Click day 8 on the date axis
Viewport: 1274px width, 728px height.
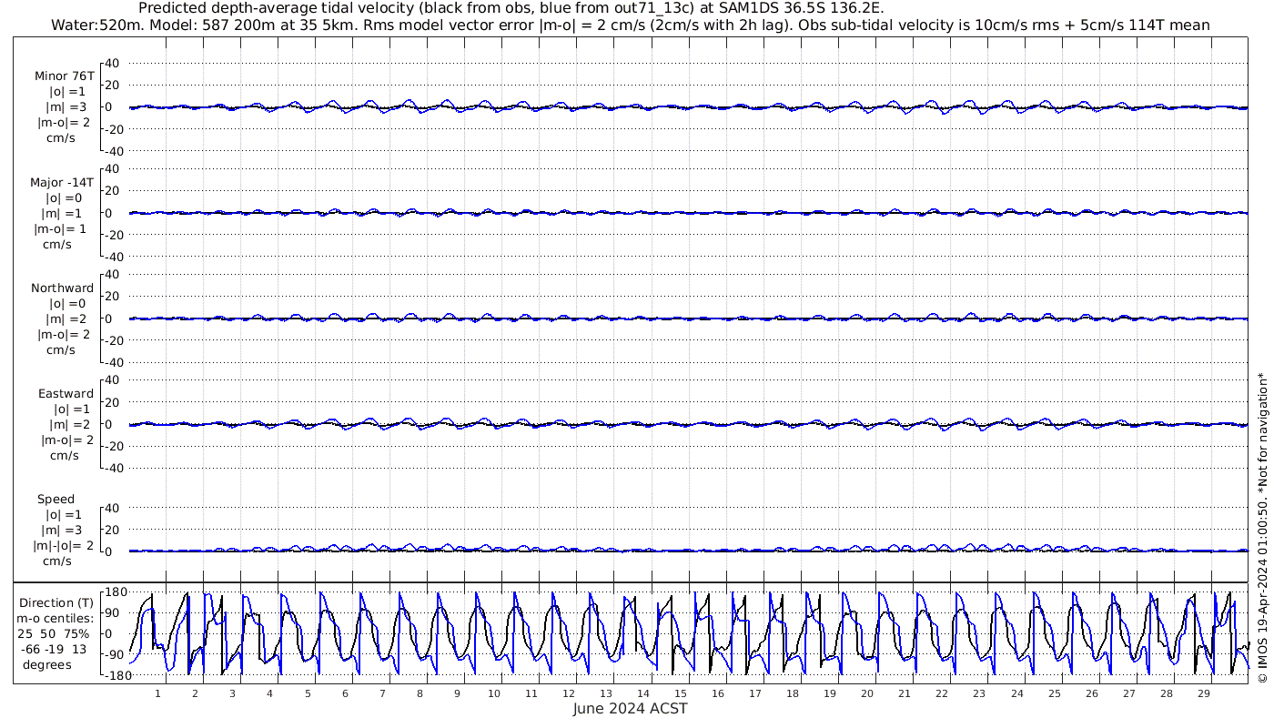(x=420, y=693)
